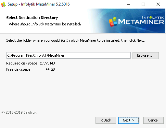This screenshot has width=166, height=128.
Task: Click the disabled maximize window icon
Action: [x=143, y=4]
